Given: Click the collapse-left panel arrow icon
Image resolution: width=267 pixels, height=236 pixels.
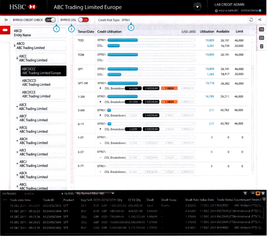Looking at the screenshot, I should (x=6, y=20).
